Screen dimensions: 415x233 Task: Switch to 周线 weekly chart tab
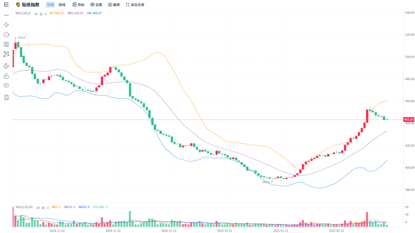62,5
